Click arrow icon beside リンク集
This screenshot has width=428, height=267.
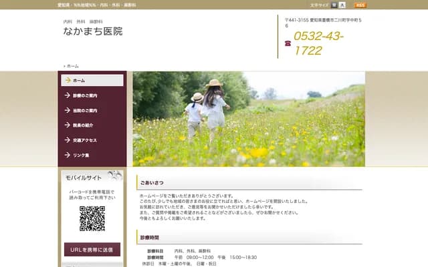(x=68, y=155)
